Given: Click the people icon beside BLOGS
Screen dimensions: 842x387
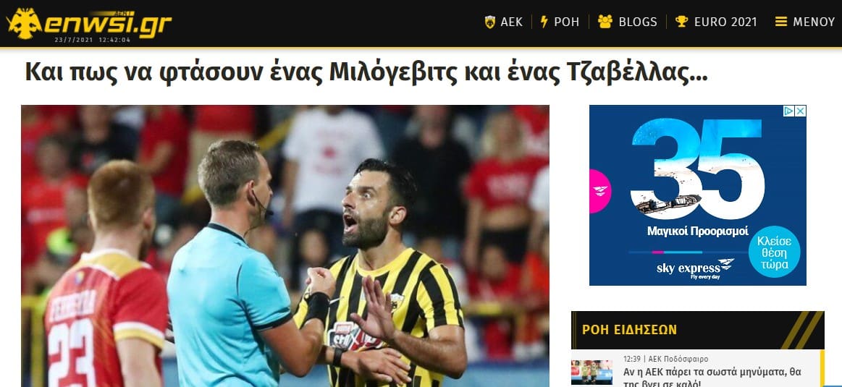Looking at the screenshot, I should click(605, 22).
